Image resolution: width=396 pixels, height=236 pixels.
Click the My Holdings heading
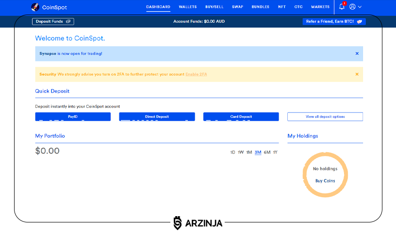[302, 136]
